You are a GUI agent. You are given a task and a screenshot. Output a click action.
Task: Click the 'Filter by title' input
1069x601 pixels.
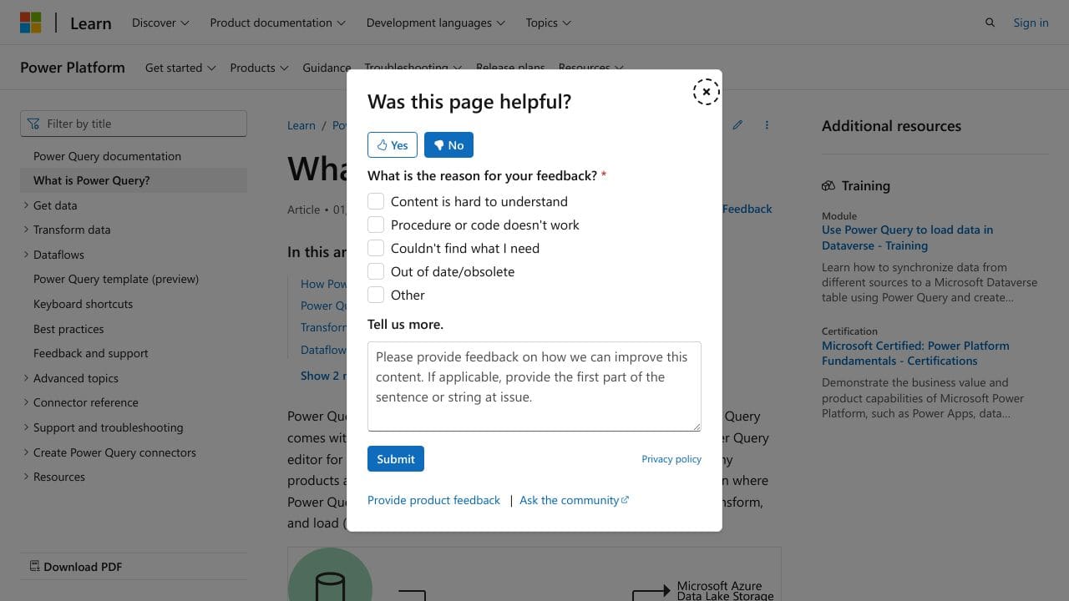pos(134,124)
